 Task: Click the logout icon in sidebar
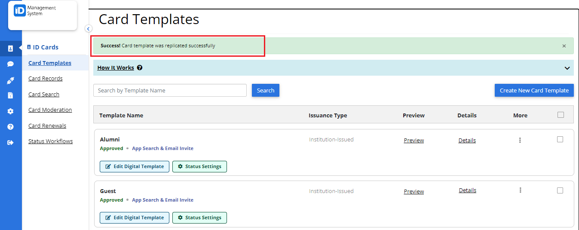point(10,143)
